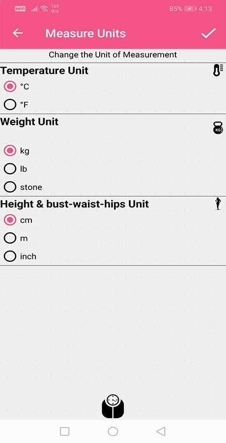Image resolution: width=226 pixels, height=443 pixels.
Task: Tap the Height & bust-waist-hips Unit heading
Action: coord(75,204)
